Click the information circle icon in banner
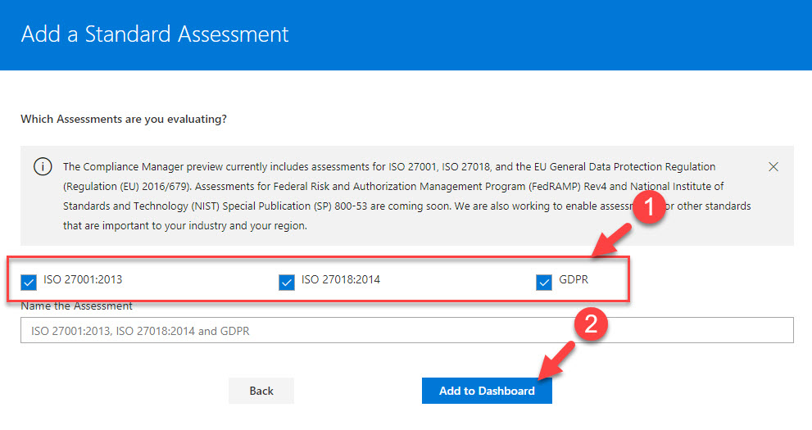The height and width of the screenshot is (430, 812). 43,166
